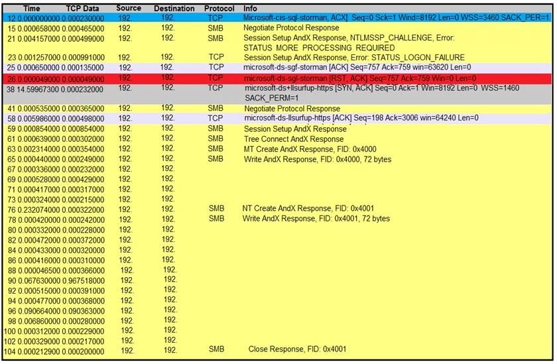Click the Destination column header
Image resolution: width=557 pixels, height=364 pixels.
tap(174, 9)
